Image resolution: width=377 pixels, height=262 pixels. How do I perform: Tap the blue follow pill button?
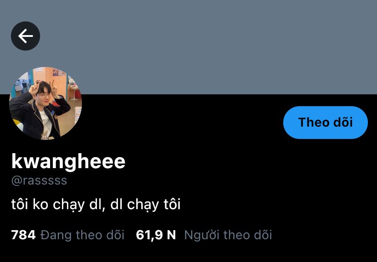(x=325, y=123)
